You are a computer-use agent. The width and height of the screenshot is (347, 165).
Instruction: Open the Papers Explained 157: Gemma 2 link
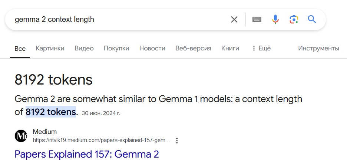(x=87, y=154)
